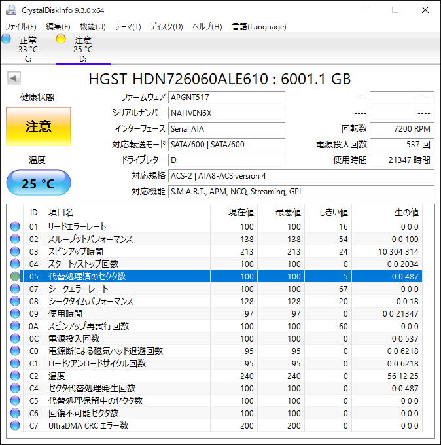Viewport: 441px width, 445px height.
Task: Open the ファイル(F) menu
Action: tap(21, 27)
